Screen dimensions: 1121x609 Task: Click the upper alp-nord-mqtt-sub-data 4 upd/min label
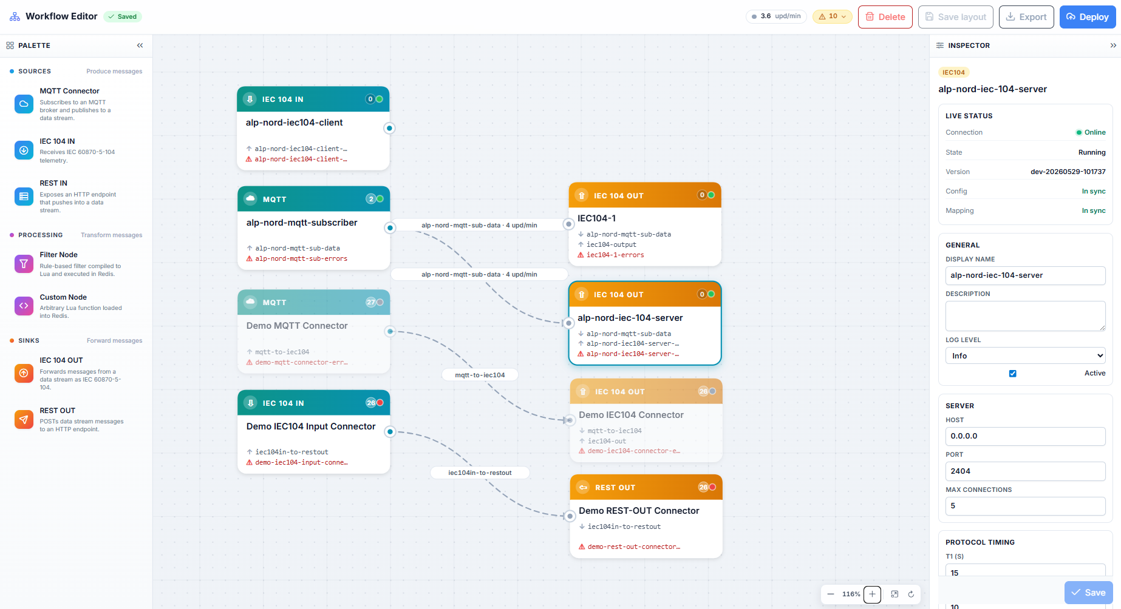click(479, 225)
